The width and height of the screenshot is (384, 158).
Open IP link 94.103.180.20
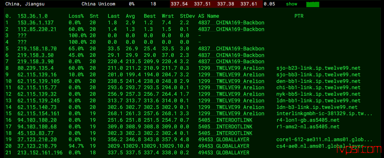(x=37, y=120)
